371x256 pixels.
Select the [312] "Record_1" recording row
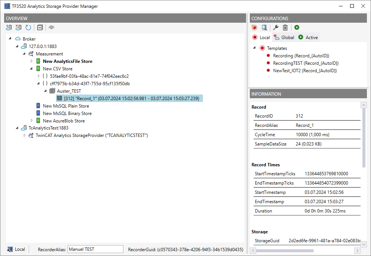[129, 99]
